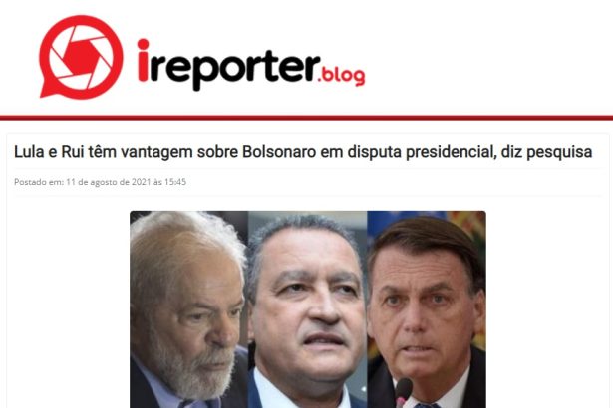Click the red camera shutter logo icon
613x408 pixels.
coord(81,57)
